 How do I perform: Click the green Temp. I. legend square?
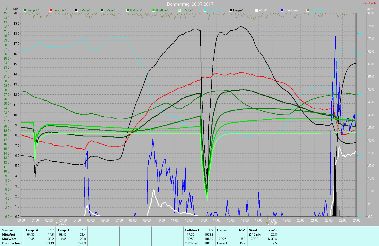coord(25,10)
